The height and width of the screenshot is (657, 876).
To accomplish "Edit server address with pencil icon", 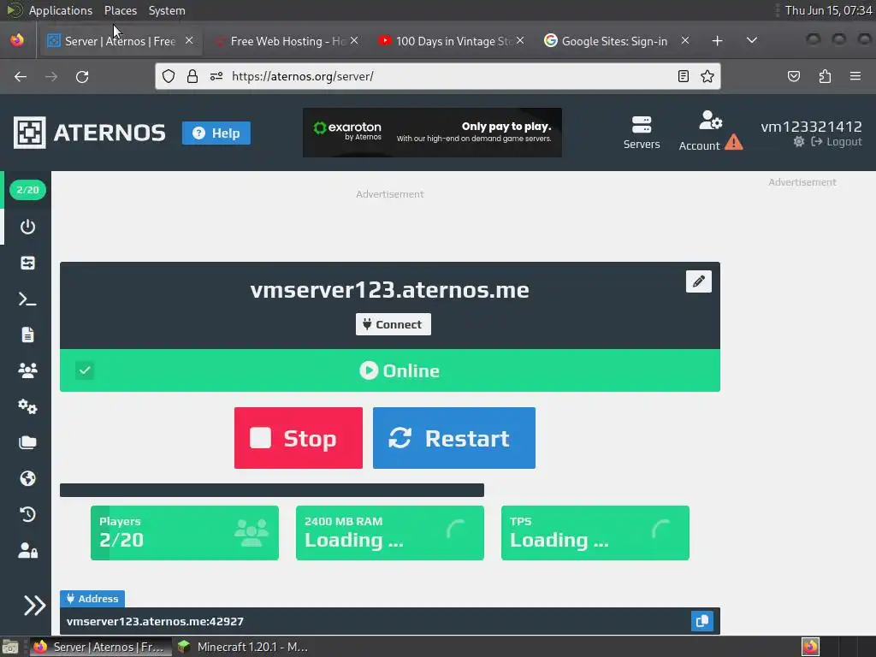I will (699, 281).
